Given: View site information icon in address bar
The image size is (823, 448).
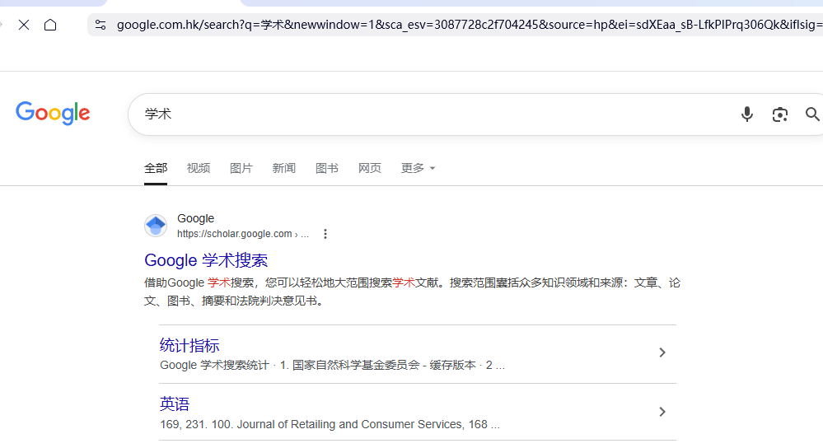Looking at the screenshot, I should coord(101,25).
